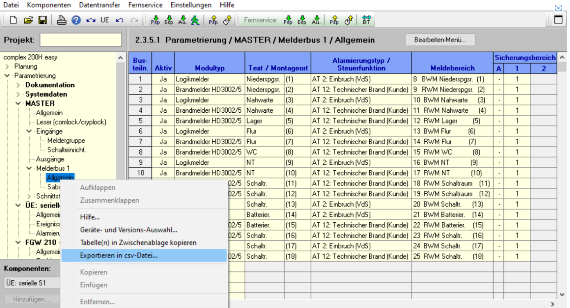The height and width of the screenshot is (308, 570).
Task: Expand the Planung tree node
Action: [x=8, y=67]
